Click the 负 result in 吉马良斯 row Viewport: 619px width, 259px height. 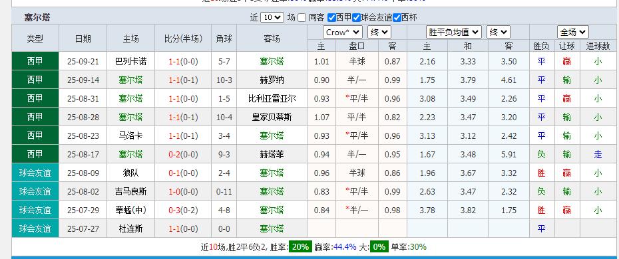541,191
